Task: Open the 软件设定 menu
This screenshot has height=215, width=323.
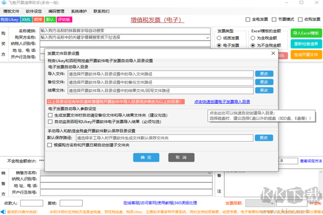Action: (34, 11)
